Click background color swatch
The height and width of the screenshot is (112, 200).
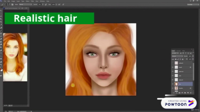pyautogui.click(x=2, y=70)
